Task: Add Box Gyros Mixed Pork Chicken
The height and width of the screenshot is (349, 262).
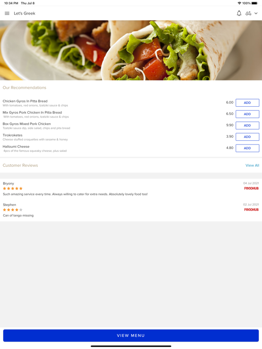Action: tap(247, 125)
